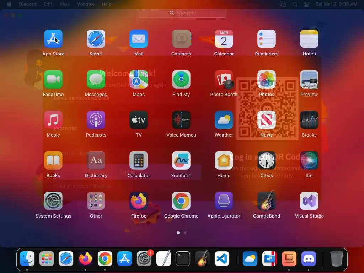Open System Settings from Launchpad grid
The height and width of the screenshot is (273, 364).
[x=53, y=201]
